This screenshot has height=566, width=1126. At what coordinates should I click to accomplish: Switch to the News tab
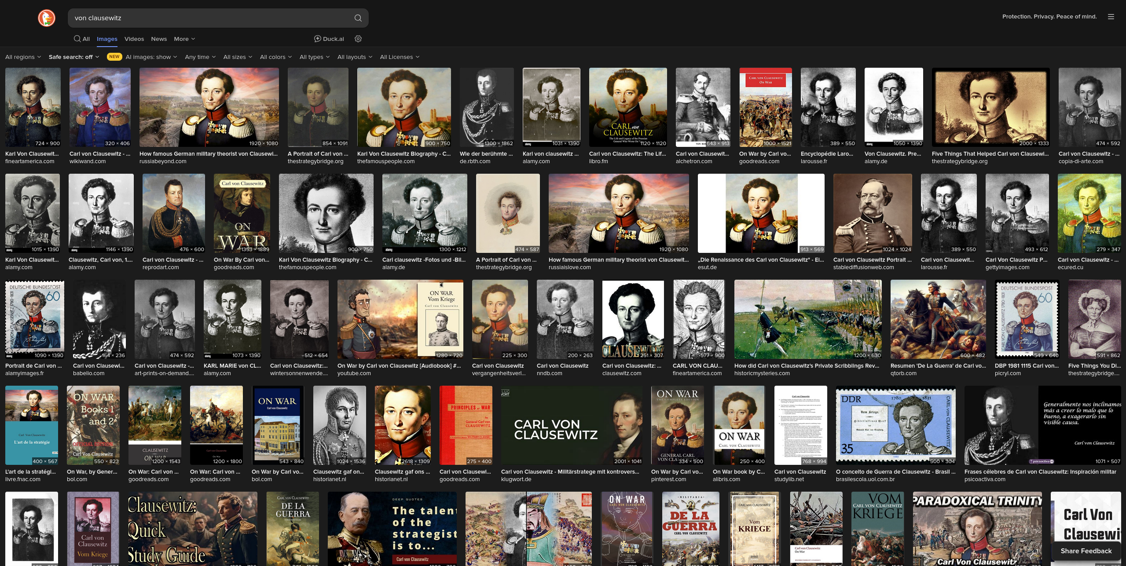coord(159,39)
